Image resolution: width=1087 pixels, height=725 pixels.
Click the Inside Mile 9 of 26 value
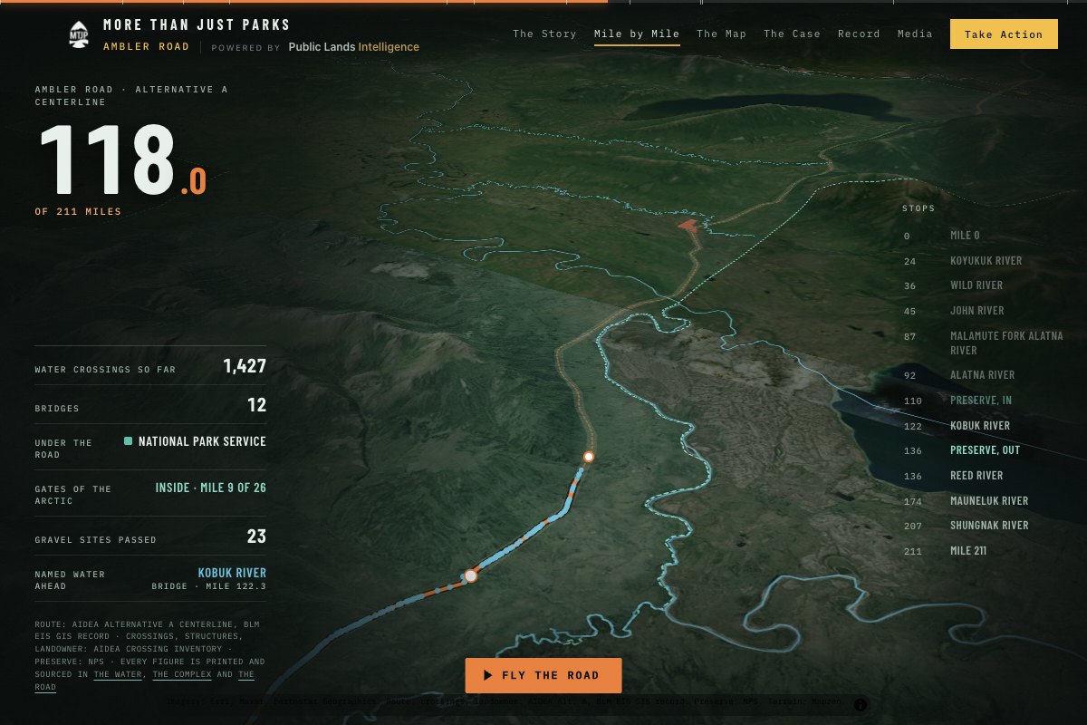coord(210,488)
